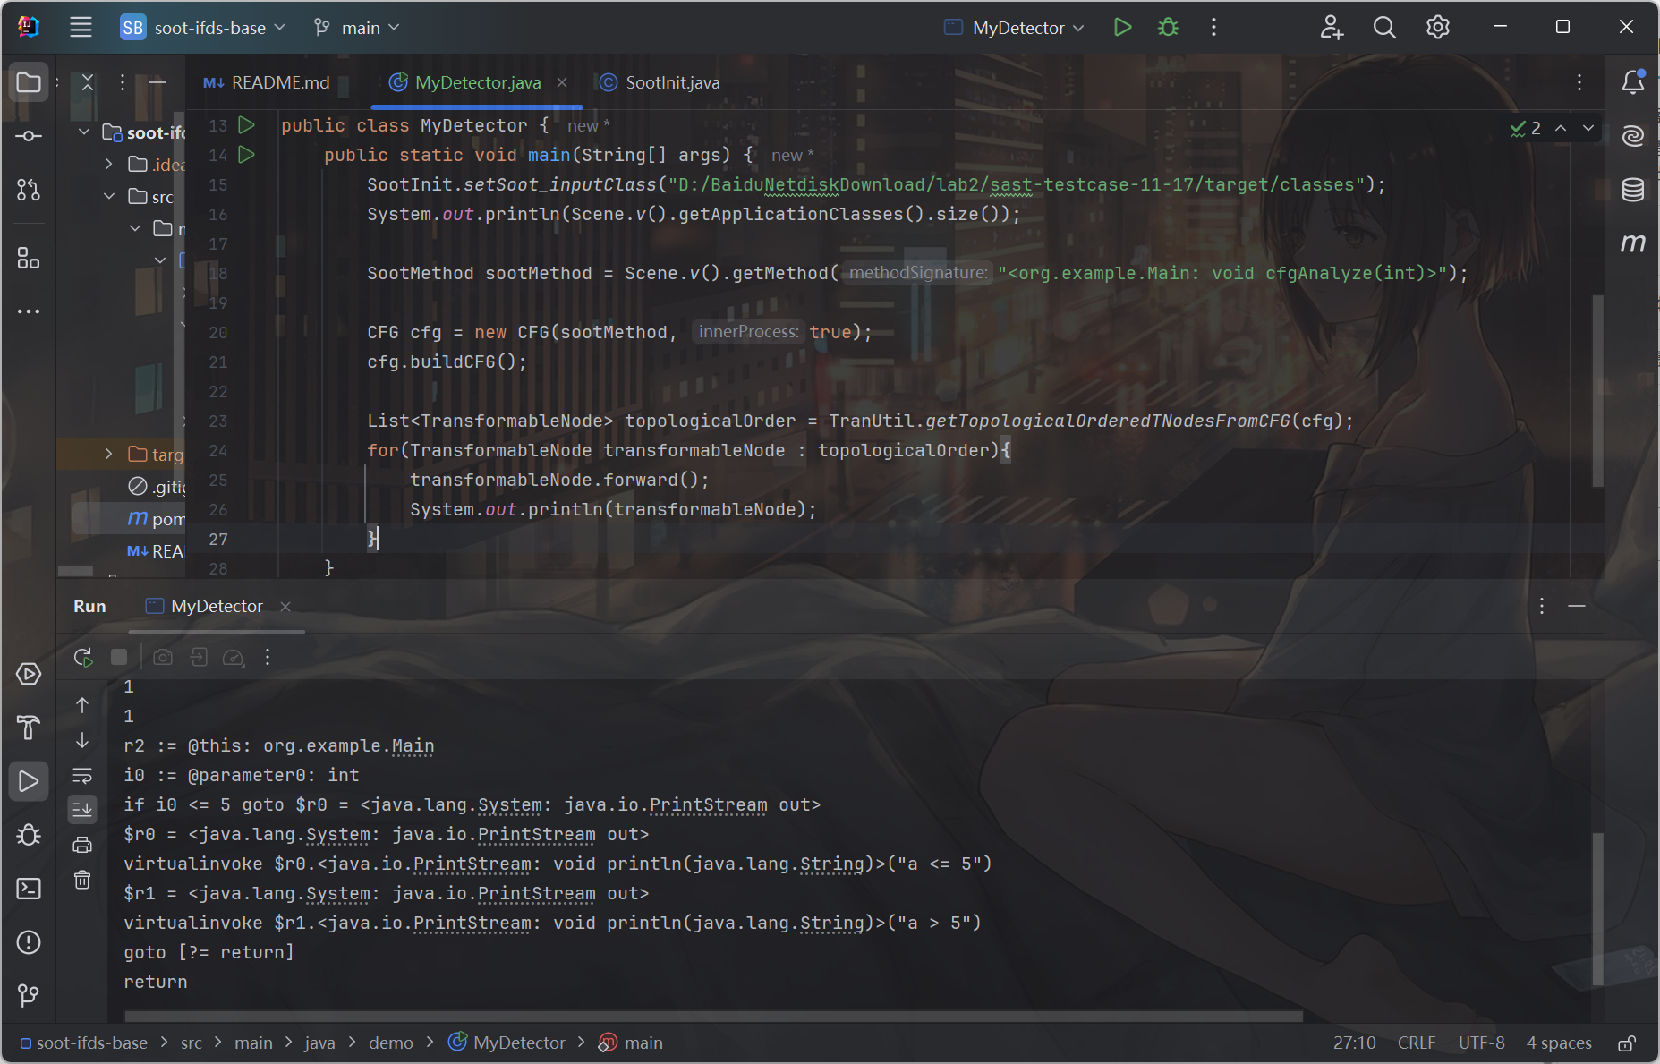Image resolution: width=1660 pixels, height=1064 pixels.
Task: Toggle scroll to end of console
Action: click(x=82, y=810)
